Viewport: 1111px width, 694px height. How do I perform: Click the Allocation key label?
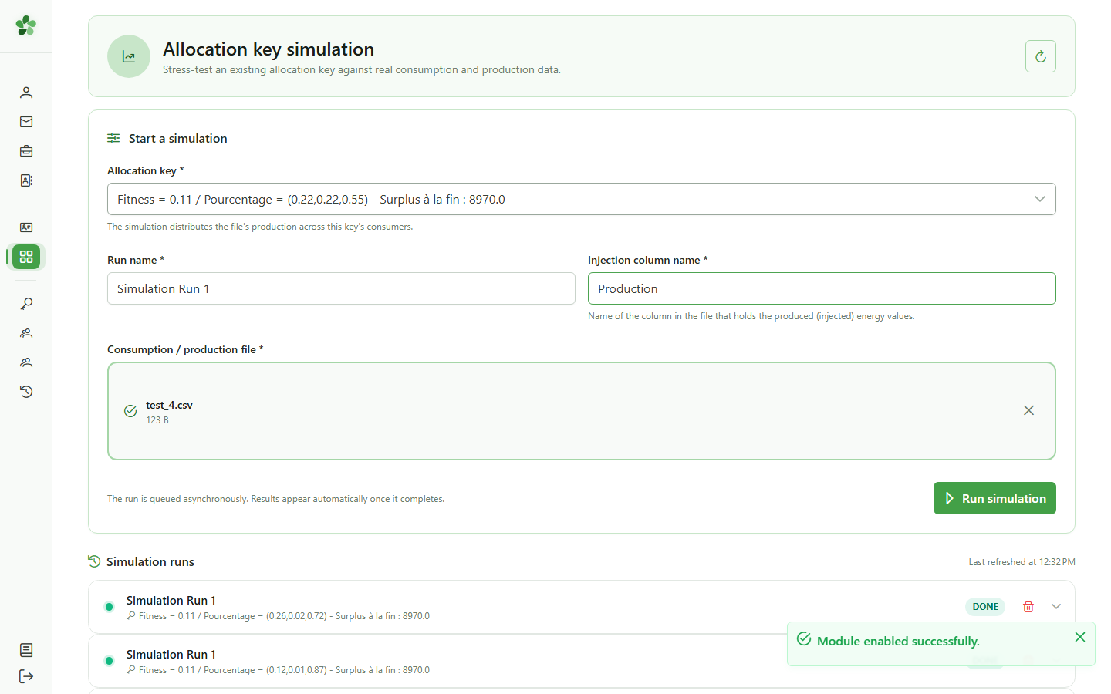pos(145,170)
